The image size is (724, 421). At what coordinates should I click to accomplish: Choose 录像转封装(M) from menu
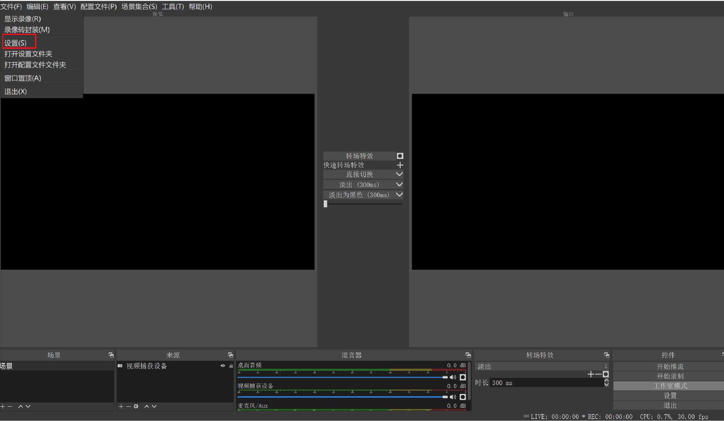[27, 30]
